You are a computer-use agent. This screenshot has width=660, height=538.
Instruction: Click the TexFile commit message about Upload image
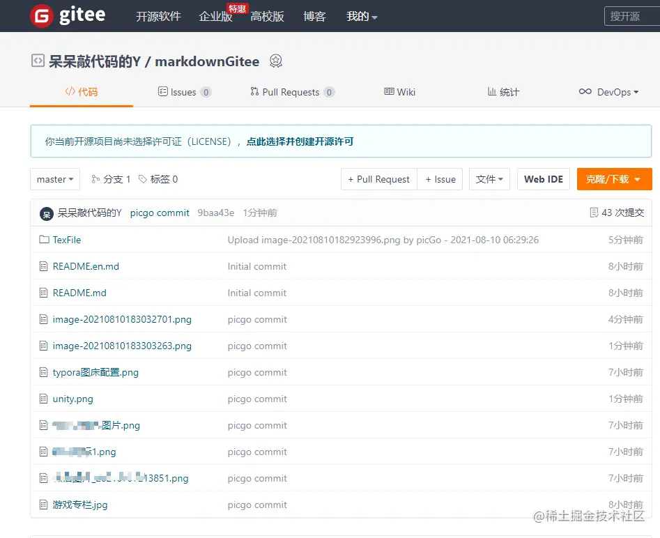click(383, 240)
